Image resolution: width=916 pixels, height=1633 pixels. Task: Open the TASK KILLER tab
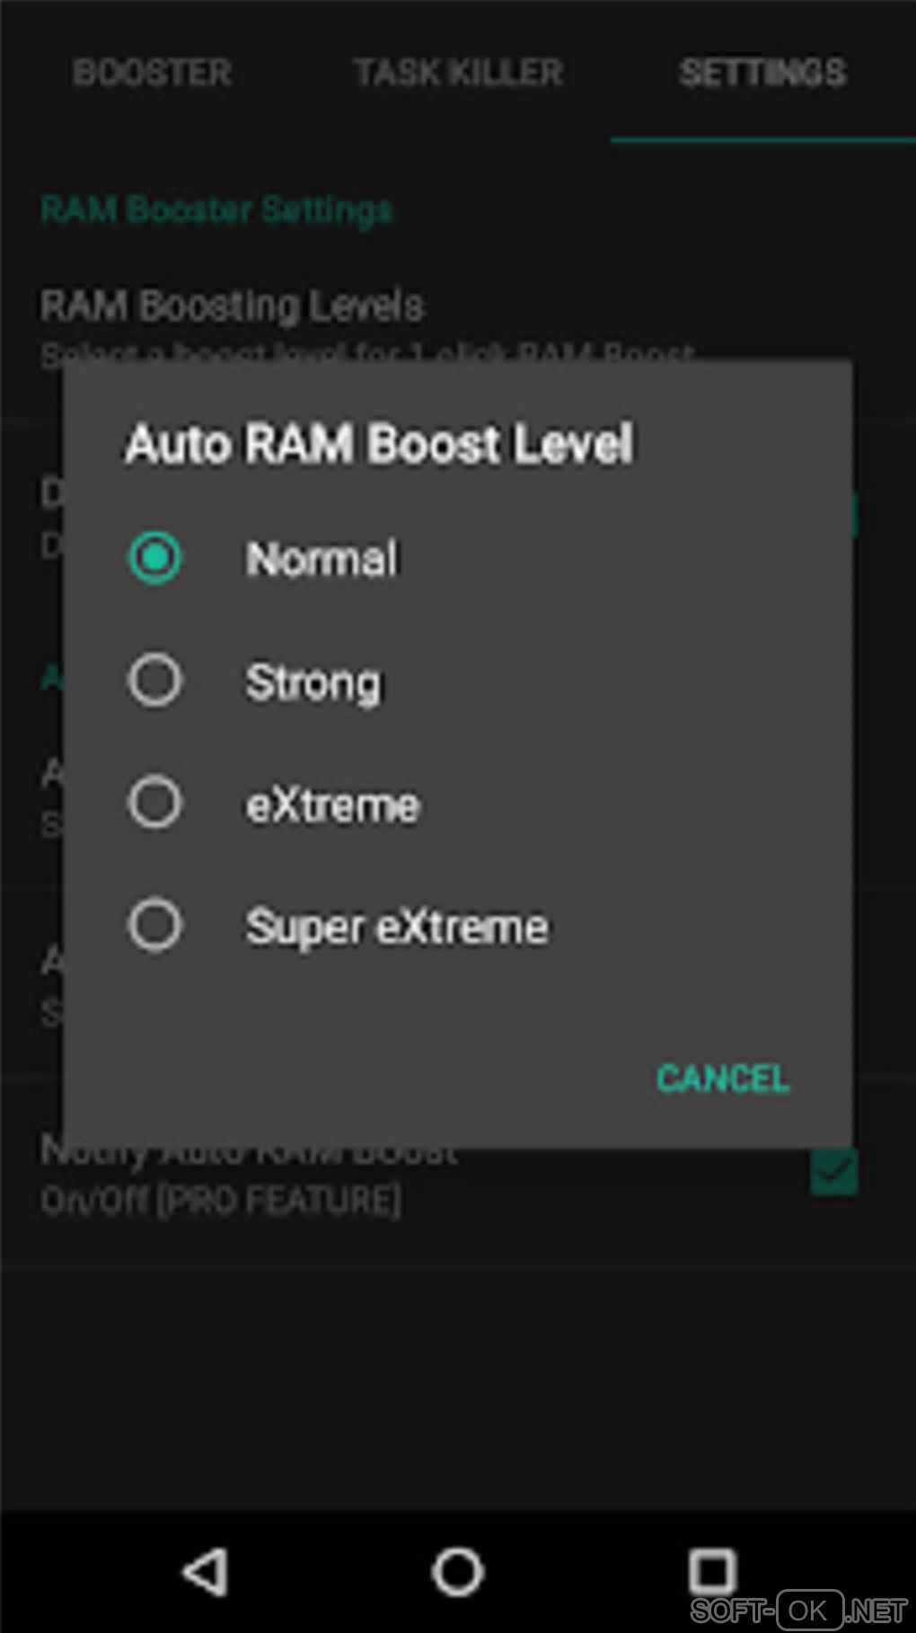click(x=458, y=73)
